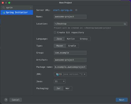This screenshot has height=104, width=131.
Task: Choose Gradle project type
Action: (72, 46)
